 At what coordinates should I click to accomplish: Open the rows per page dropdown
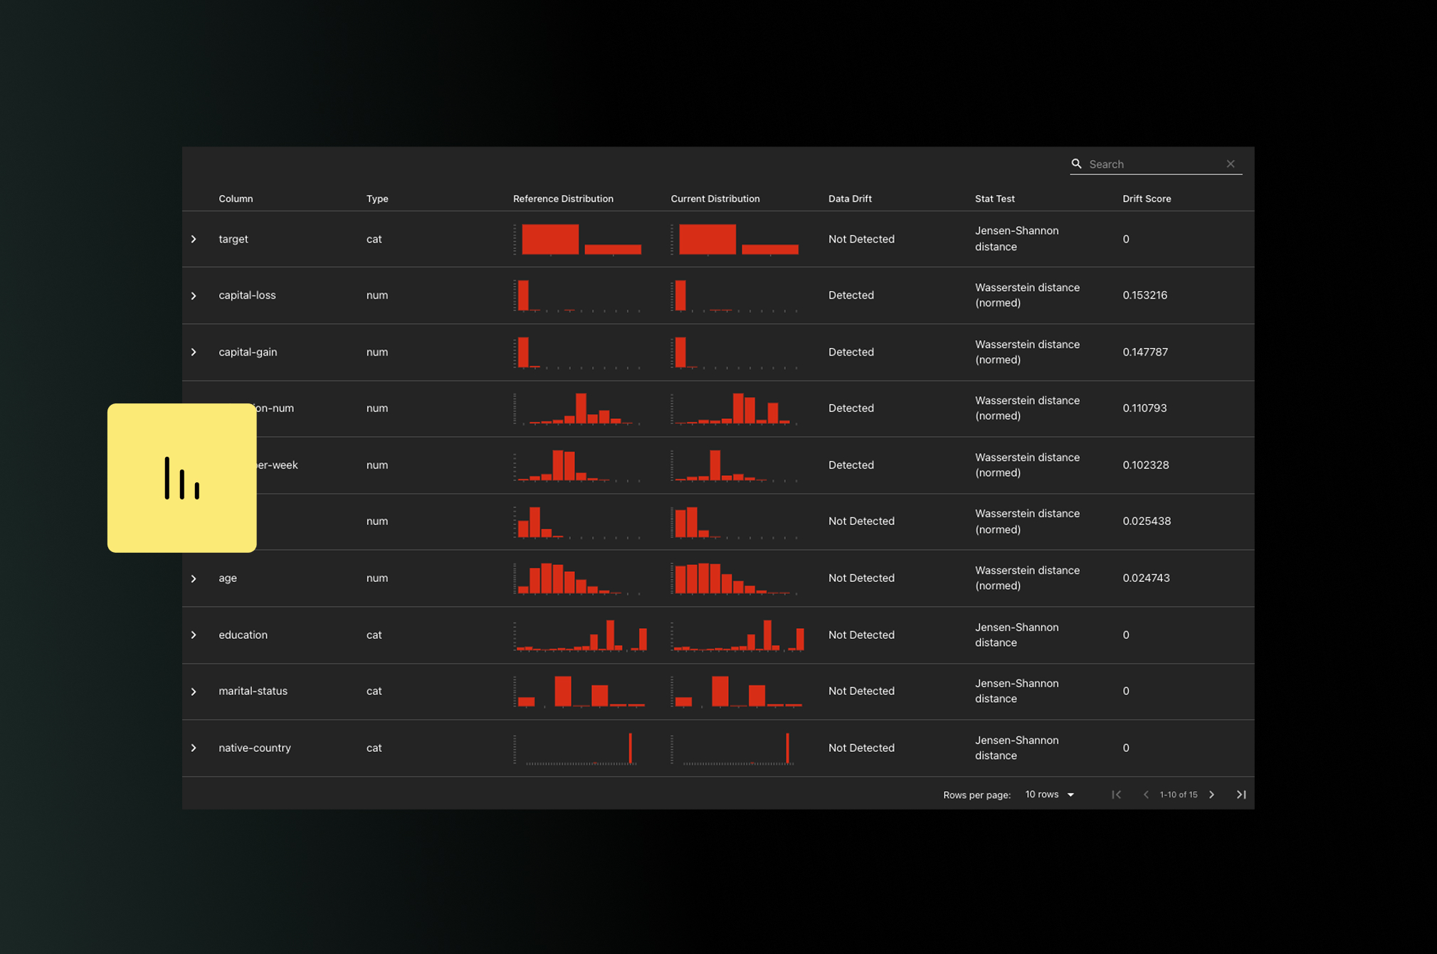[x=1050, y=795]
